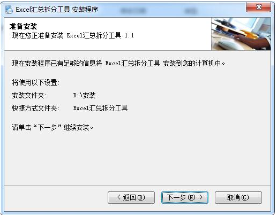The image size is (277, 216).
Task: Click the Excel汇总拆分工具 安装程序 window title
Action: (x=57, y=10)
